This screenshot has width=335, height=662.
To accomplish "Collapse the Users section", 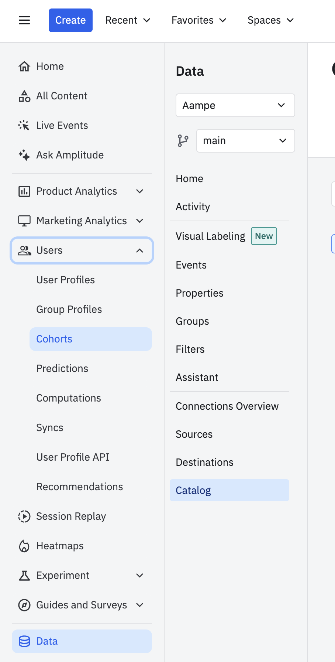I will coord(139,250).
